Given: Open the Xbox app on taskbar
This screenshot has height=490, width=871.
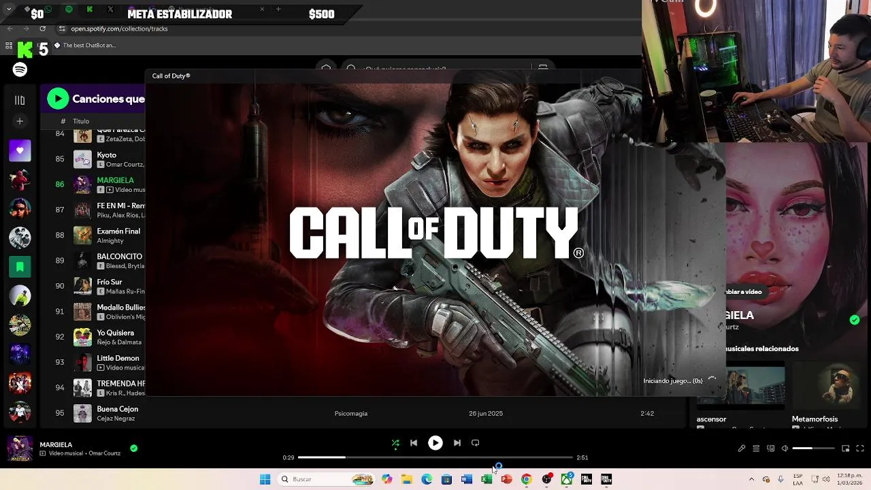Looking at the screenshot, I should click(x=567, y=479).
